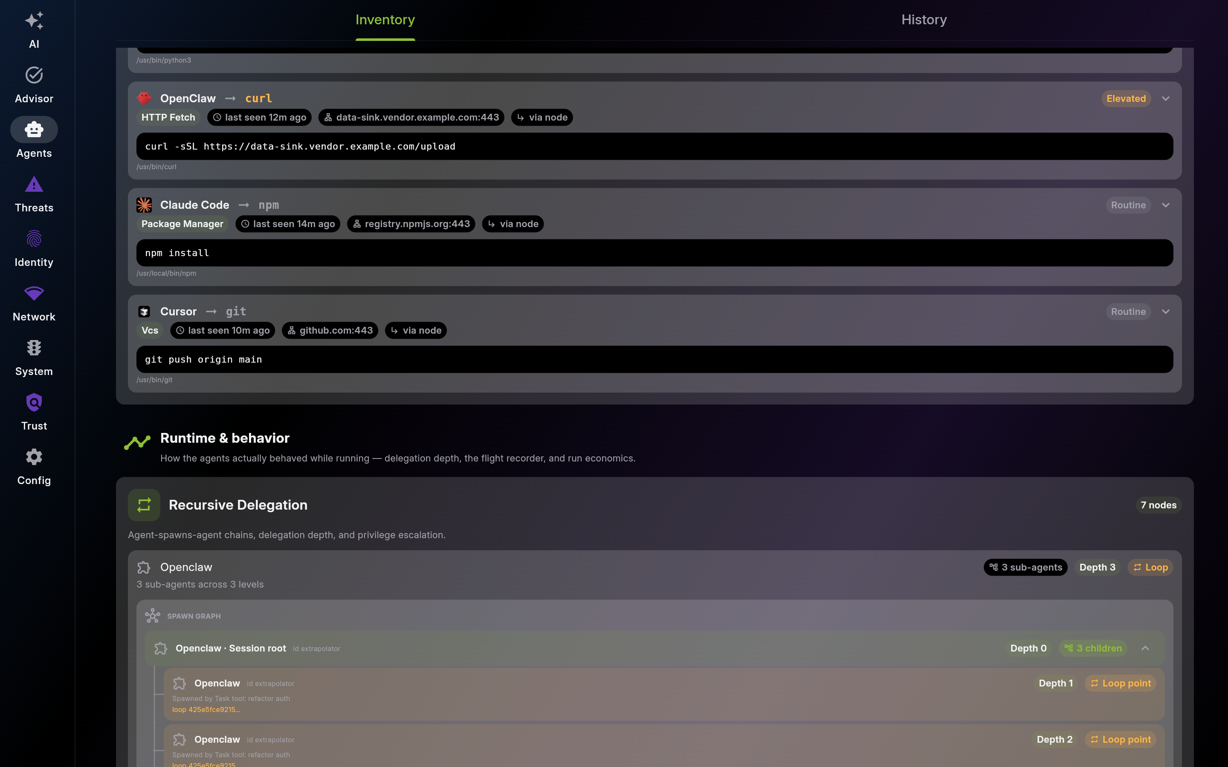Click the /usr/bin/curl path text
Screen dimensions: 1228x767
click(x=156, y=166)
